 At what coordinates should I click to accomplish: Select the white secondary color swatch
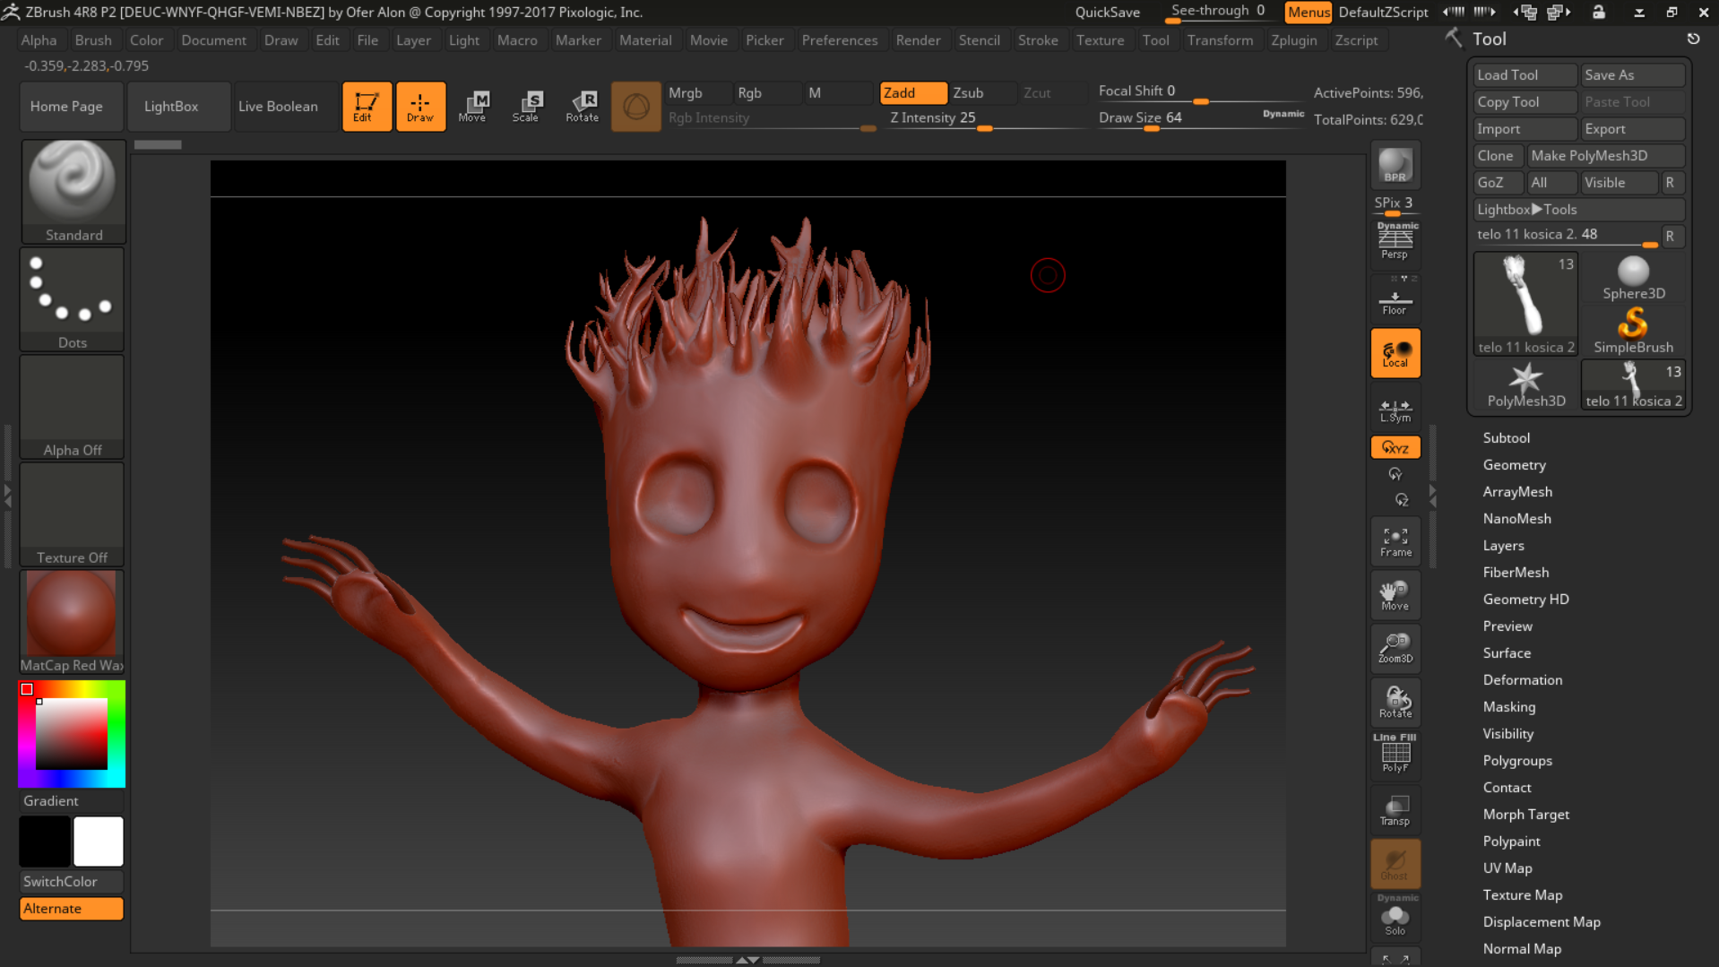[99, 842]
